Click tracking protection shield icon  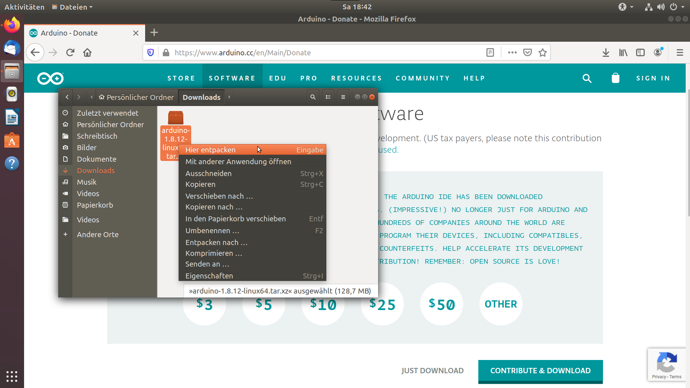pos(151,53)
